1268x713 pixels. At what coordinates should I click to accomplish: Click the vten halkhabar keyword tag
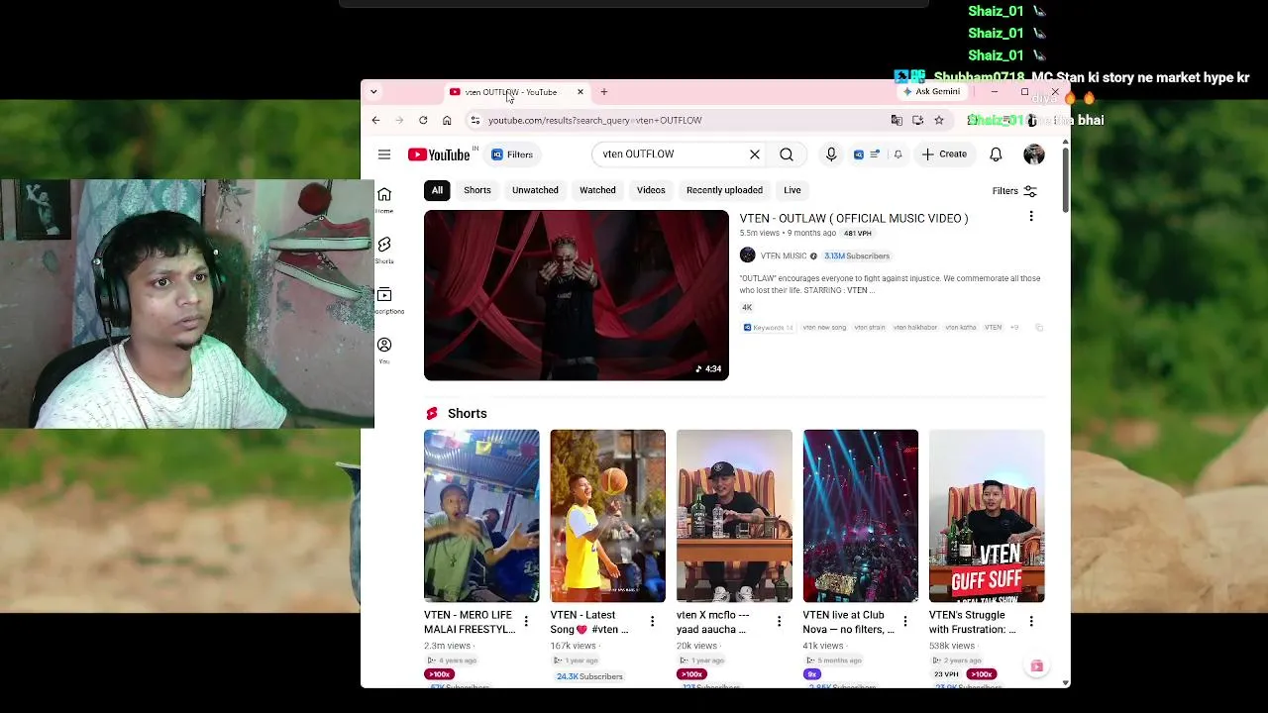[915, 328]
